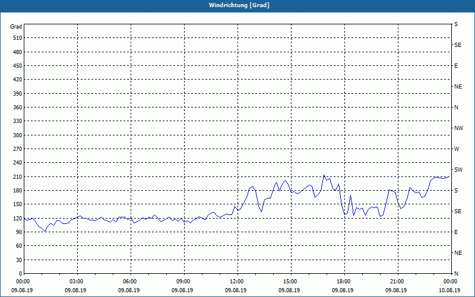Click the 09:00 time label
Screen dimensions: 475x297
pos(184,282)
